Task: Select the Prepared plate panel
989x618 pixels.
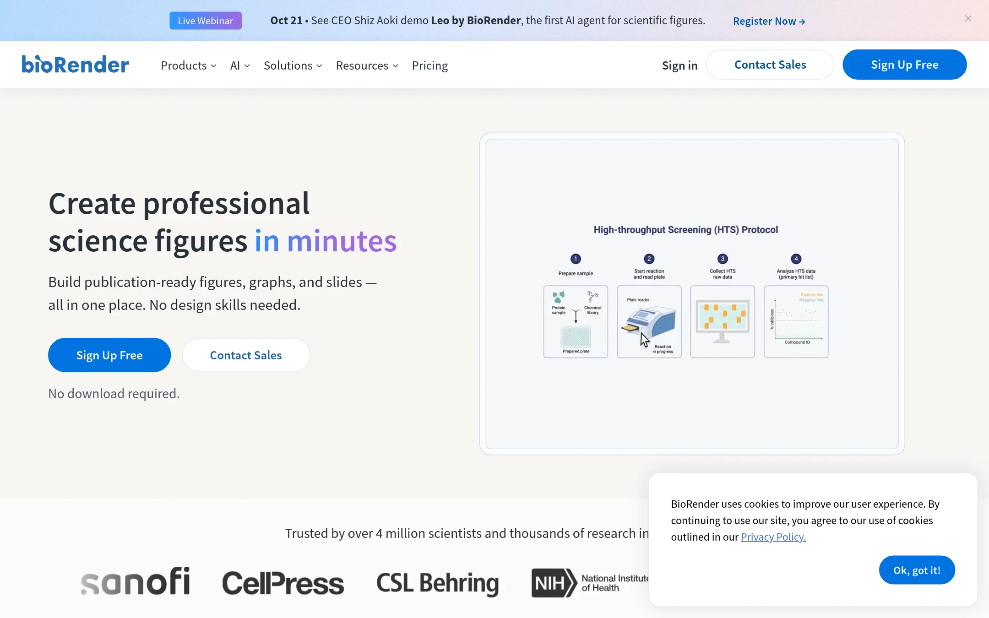Action: click(x=576, y=321)
